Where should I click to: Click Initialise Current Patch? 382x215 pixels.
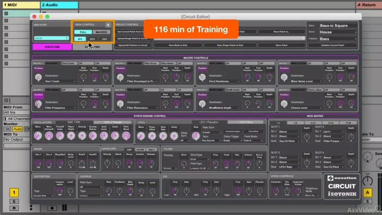(x=333, y=45)
